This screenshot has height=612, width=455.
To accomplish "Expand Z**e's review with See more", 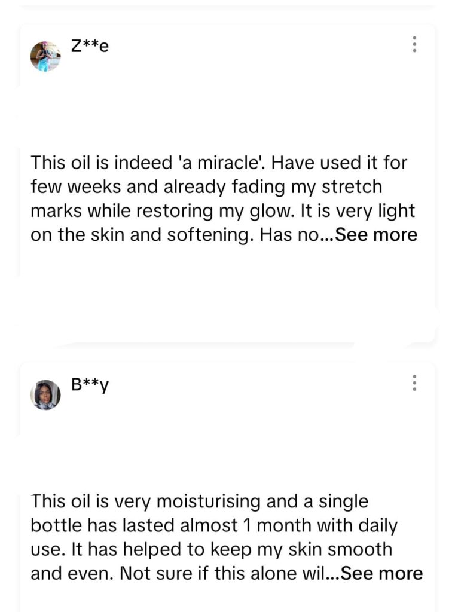I will [x=377, y=235].
